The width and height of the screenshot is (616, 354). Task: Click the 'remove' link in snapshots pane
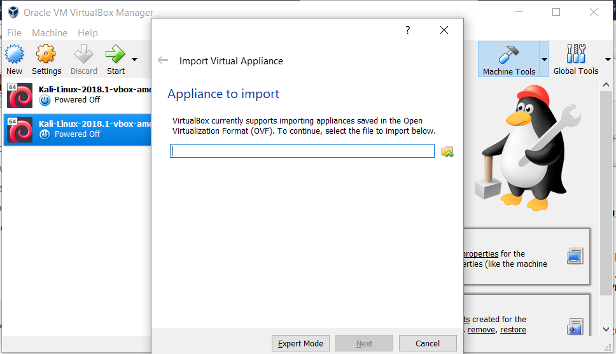pos(482,330)
